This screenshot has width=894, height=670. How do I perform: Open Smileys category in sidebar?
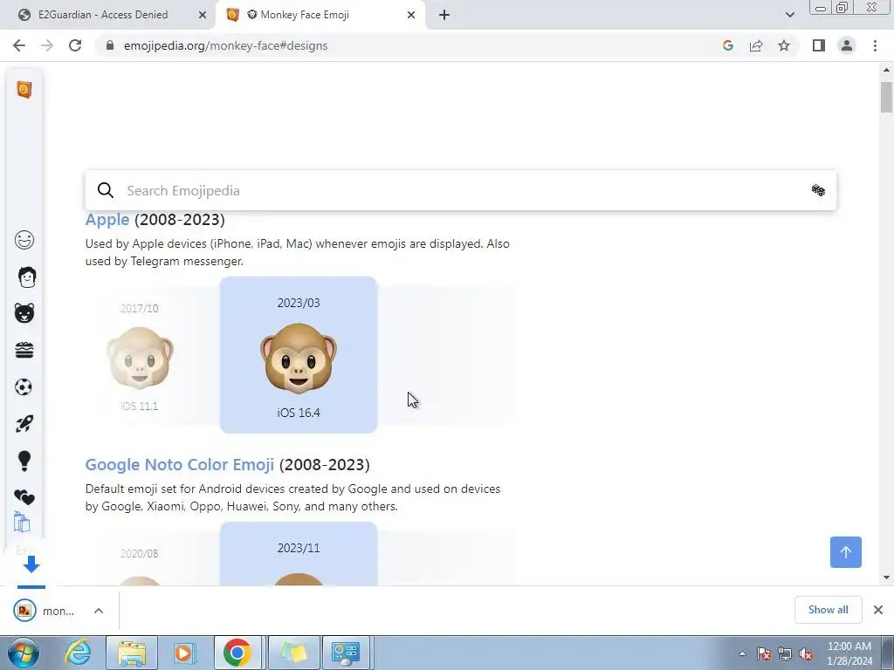tap(24, 240)
